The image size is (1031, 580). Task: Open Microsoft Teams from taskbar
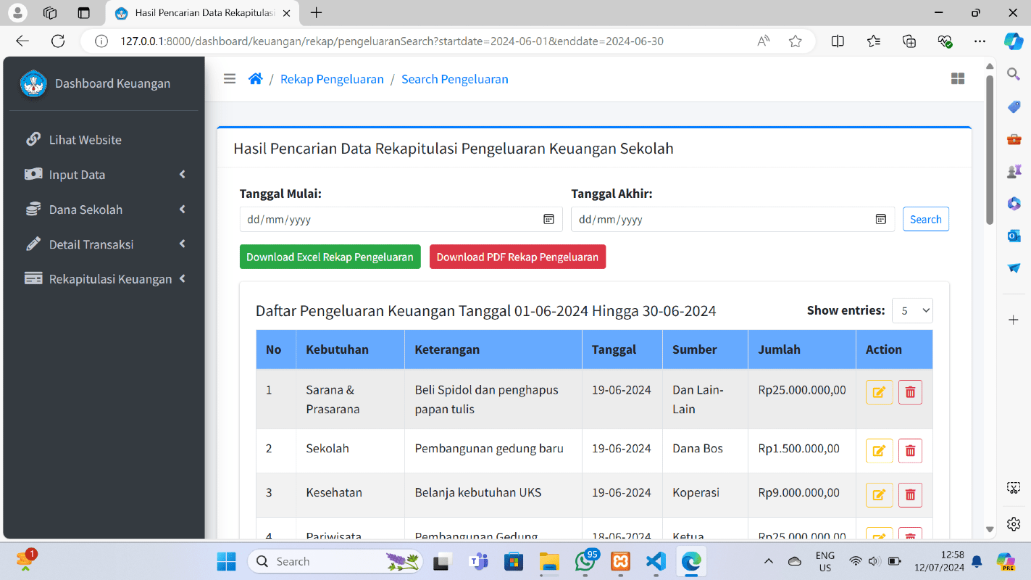coord(478,561)
